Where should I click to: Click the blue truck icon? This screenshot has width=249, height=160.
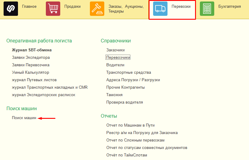pyautogui.click(x=160, y=9)
